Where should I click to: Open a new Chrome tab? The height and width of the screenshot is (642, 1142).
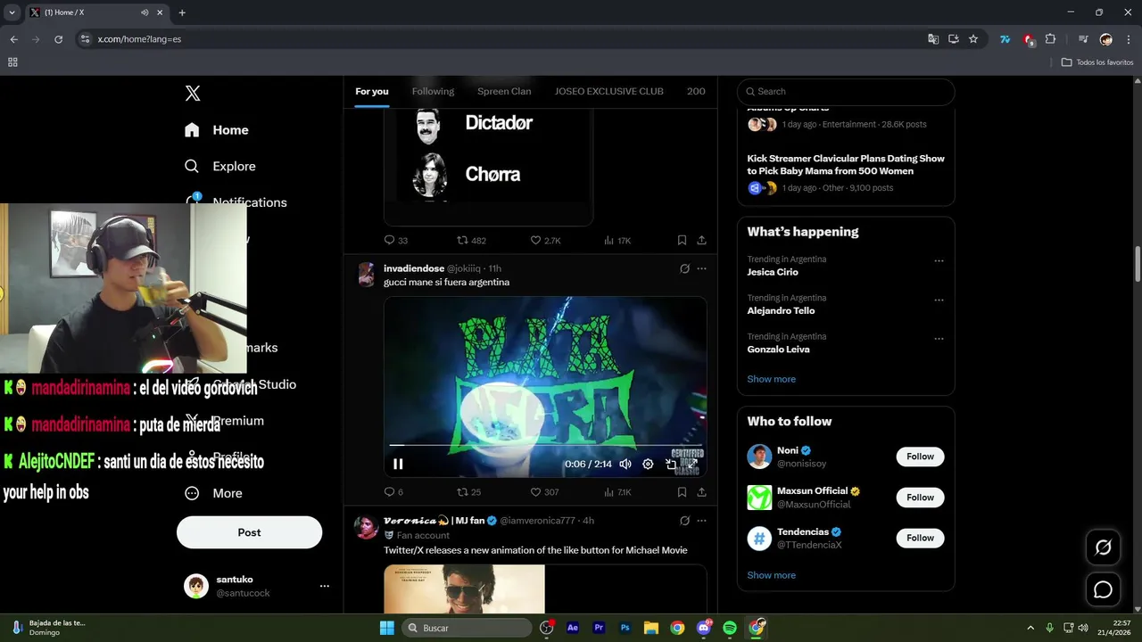[x=182, y=12]
